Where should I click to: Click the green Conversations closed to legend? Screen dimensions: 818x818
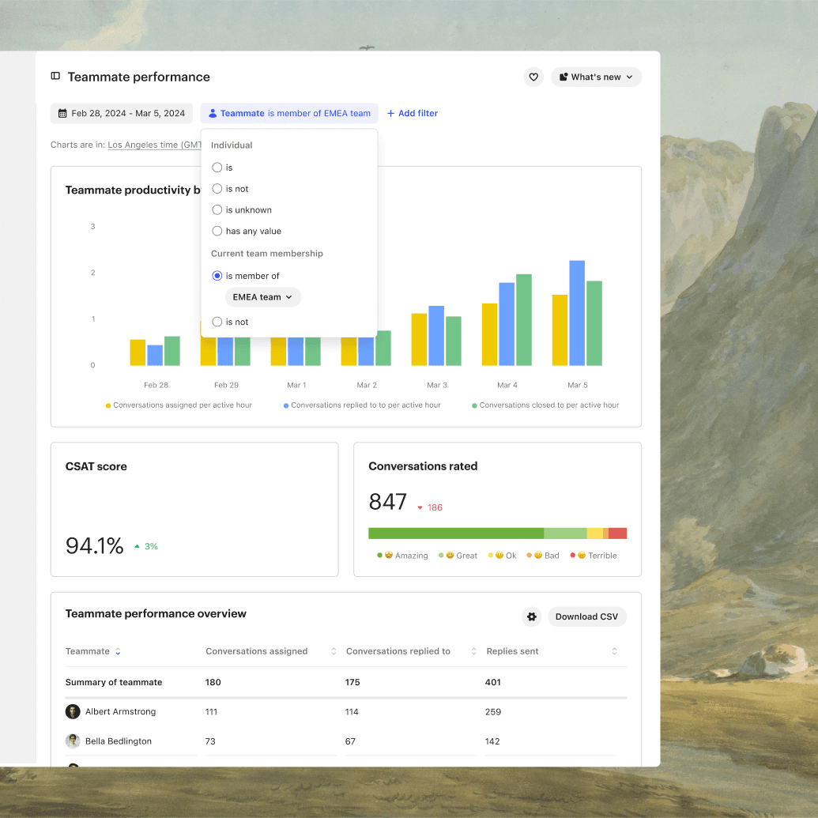pos(545,405)
